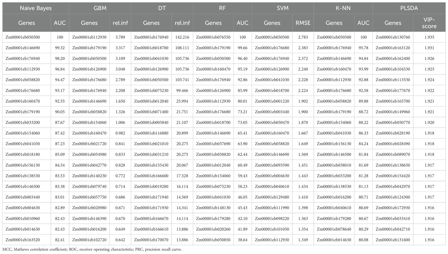
Task: Click the DT value 103.741
Action: tap(182, 80)
